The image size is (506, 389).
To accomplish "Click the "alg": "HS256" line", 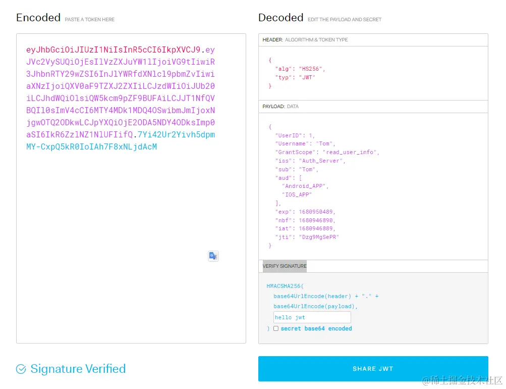I will 300,69.
